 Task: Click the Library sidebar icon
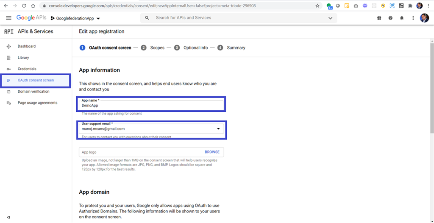[8, 58]
